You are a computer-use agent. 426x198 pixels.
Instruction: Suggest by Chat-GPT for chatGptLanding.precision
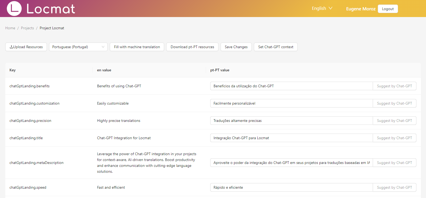pyautogui.click(x=395, y=121)
